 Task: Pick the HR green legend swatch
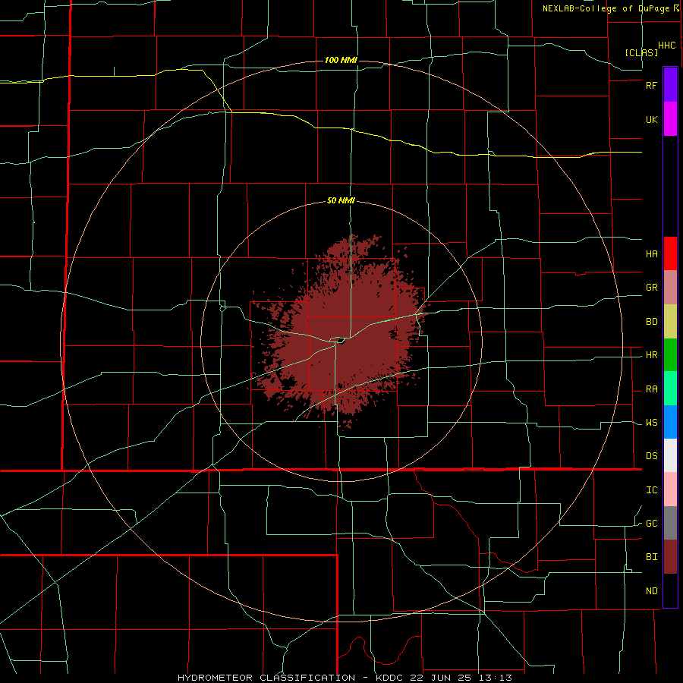coord(670,355)
